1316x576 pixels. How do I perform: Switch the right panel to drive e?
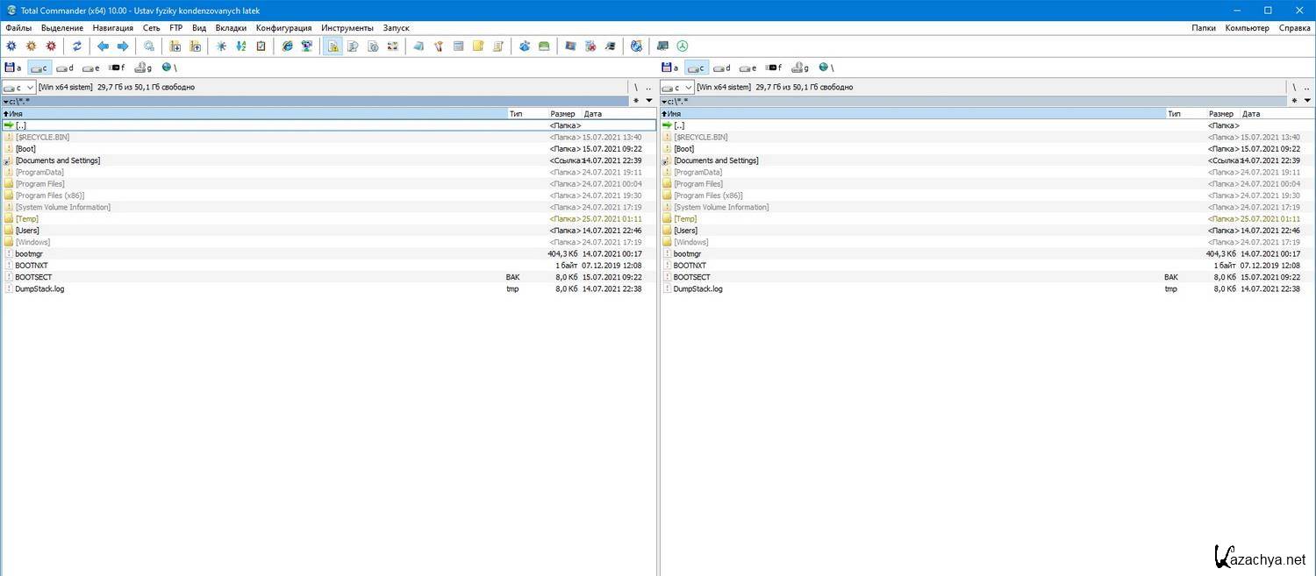pos(748,68)
